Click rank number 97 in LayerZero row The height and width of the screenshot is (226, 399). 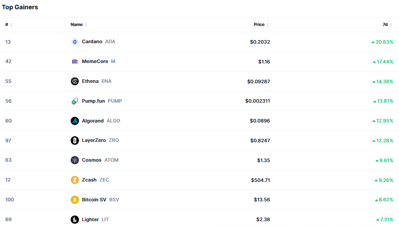8,141
